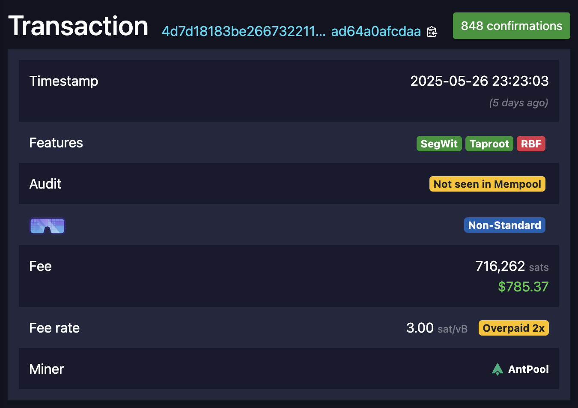This screenshot has height=408, width=578.
Task: Open the AntPool miner link
Action: 528,369
